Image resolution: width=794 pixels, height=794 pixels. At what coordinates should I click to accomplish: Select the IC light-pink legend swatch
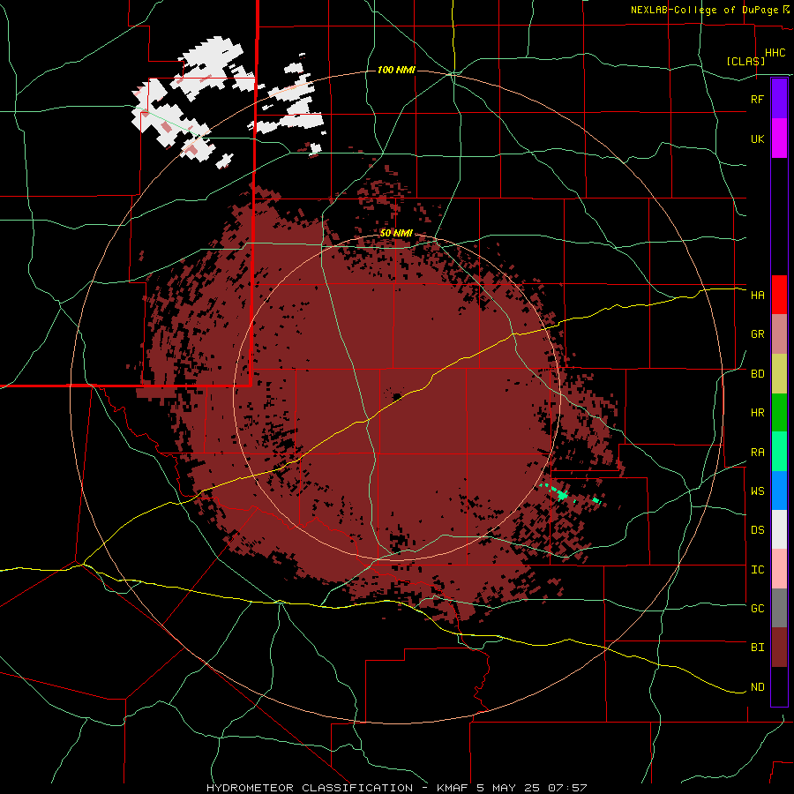pos(779,569)
